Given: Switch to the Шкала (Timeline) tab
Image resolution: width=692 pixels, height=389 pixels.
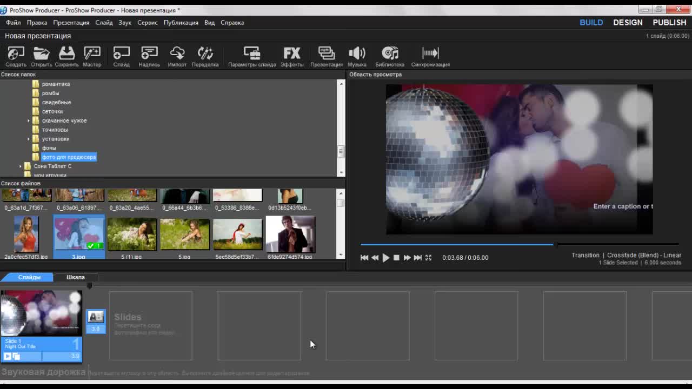Looking at the screenshot, I should click(x=76, y=277).
